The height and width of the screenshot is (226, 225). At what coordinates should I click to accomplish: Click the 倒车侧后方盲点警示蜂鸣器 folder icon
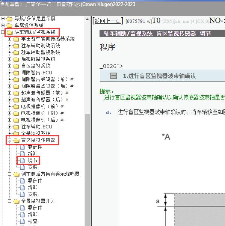(x=17, y=174)
